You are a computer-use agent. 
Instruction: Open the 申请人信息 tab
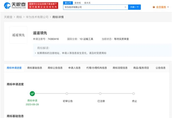[x=74, y=68]
